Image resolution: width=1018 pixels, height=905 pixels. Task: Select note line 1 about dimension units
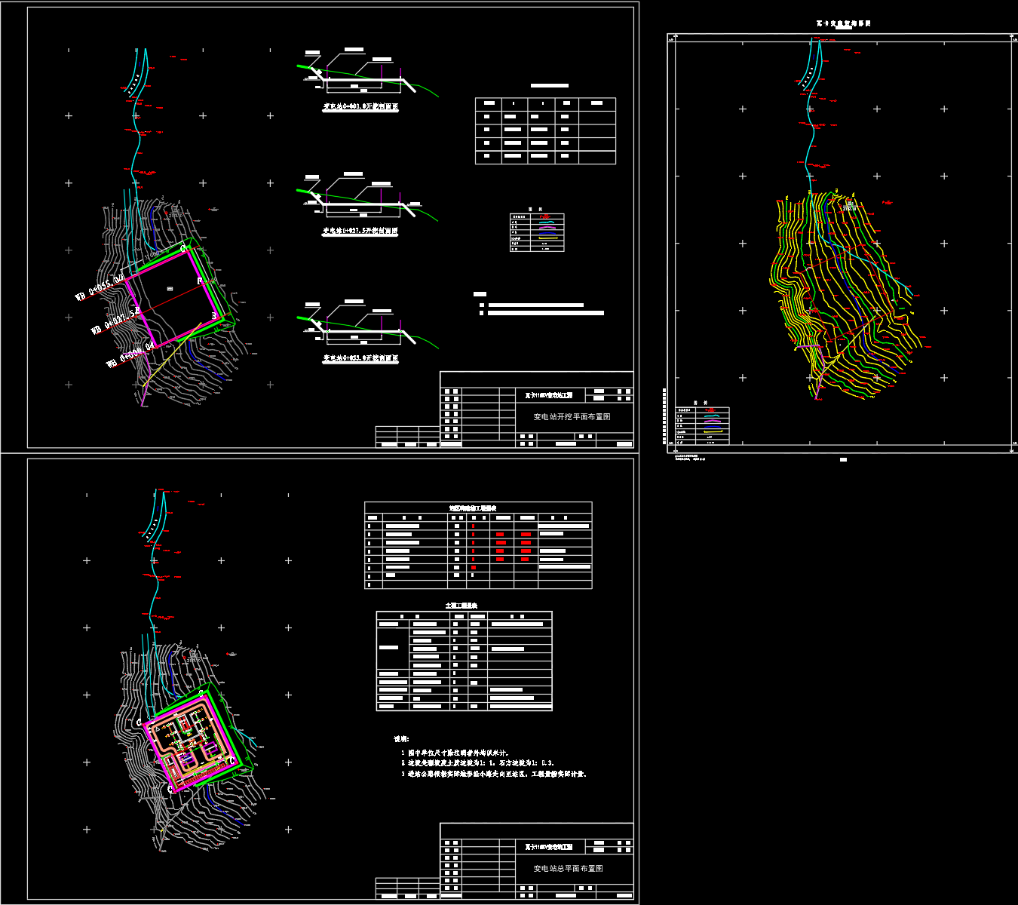click(x=455, y=753)
